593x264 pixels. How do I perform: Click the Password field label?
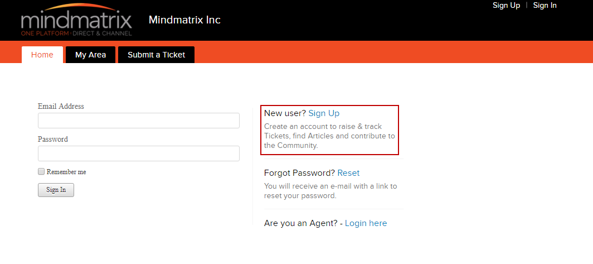(x=53, y=139)
